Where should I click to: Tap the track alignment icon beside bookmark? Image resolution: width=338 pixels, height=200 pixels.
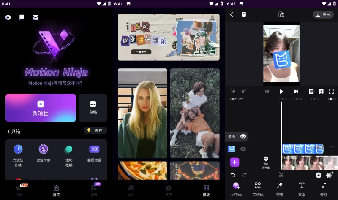(311, 92)
